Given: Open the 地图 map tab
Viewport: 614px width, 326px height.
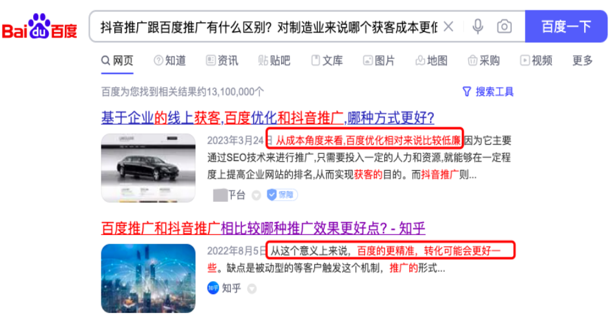Looking at the screenshot, I should click(431, 60).
